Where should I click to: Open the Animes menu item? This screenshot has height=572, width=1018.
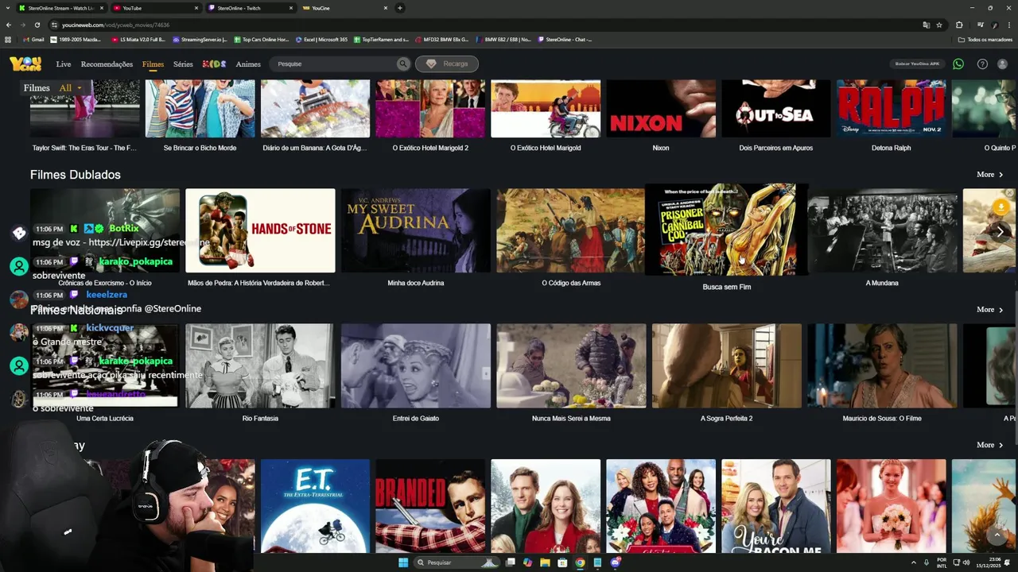click(248, 64)
